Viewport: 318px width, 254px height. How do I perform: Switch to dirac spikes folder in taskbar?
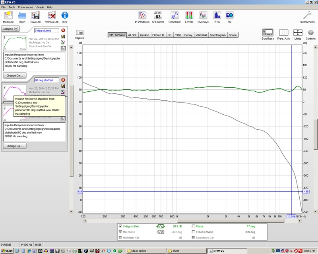[146, 251]
